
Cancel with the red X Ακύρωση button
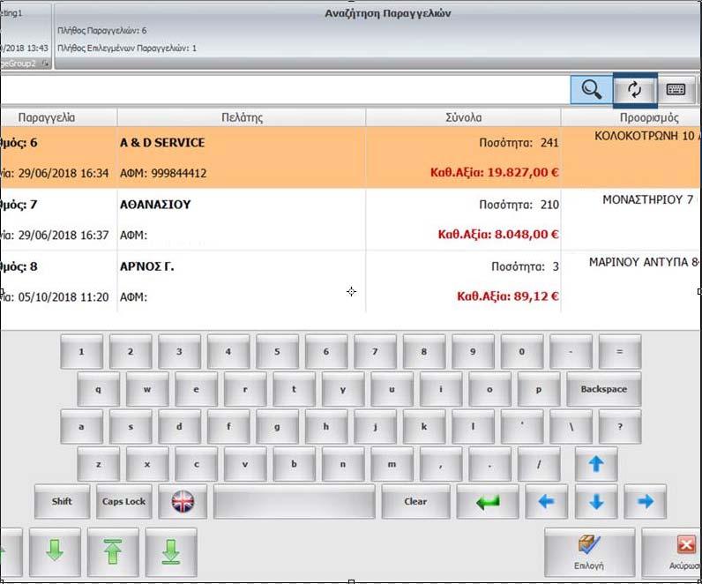pos(671,551)
